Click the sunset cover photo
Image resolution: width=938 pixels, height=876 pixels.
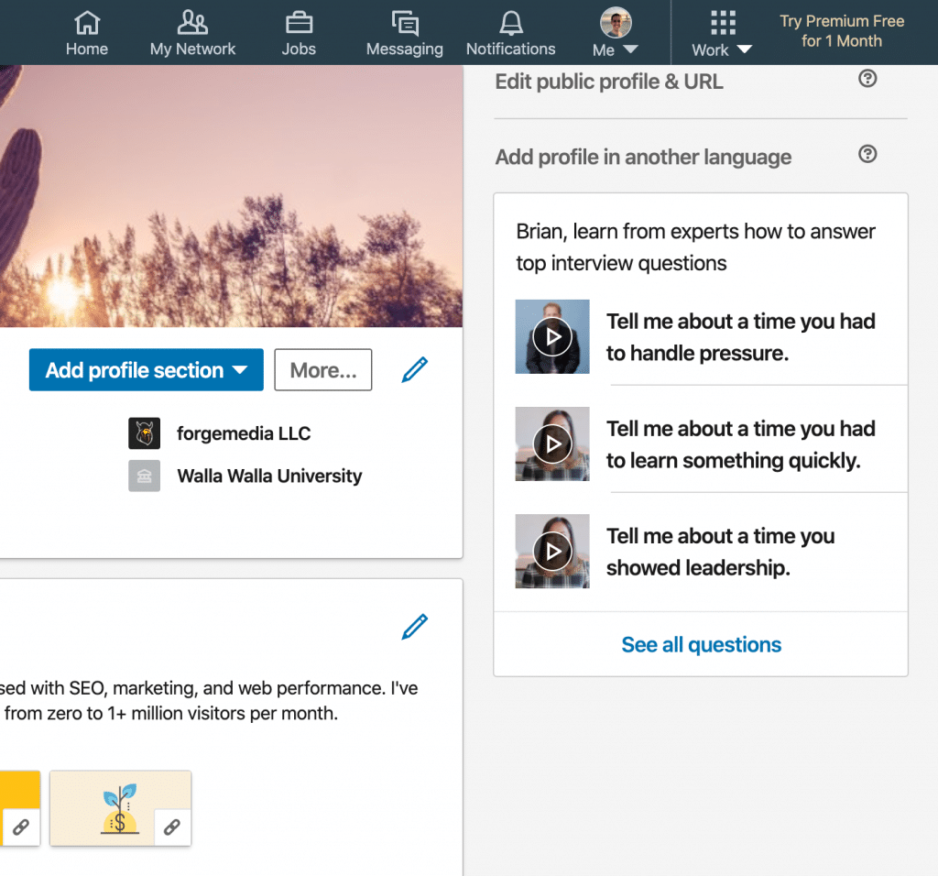pyautogui.click(x=231, y=196)
